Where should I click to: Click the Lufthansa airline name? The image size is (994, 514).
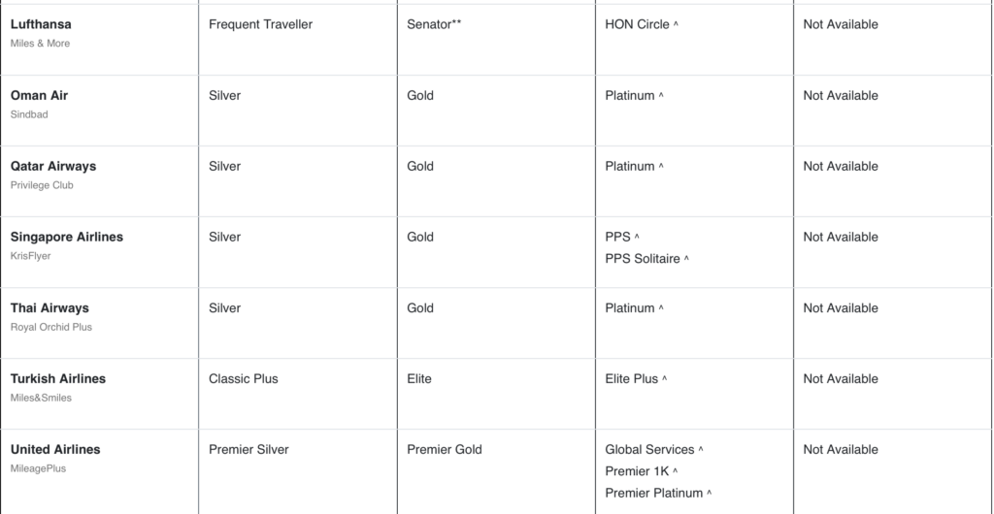41,24
